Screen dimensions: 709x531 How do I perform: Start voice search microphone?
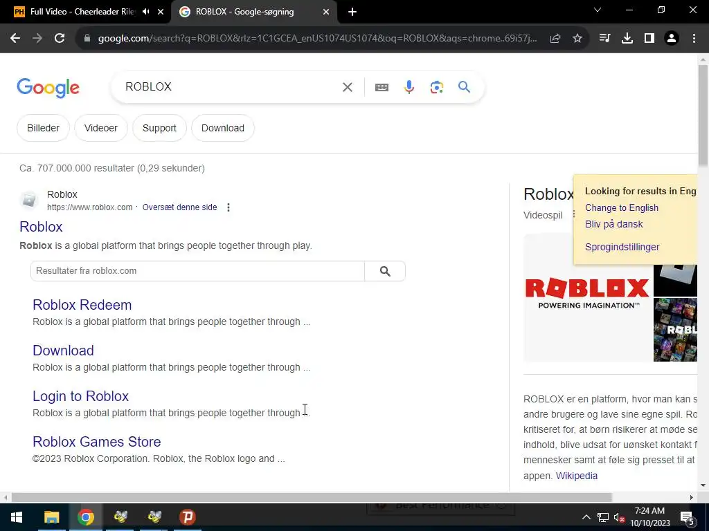tap(409, 87)
